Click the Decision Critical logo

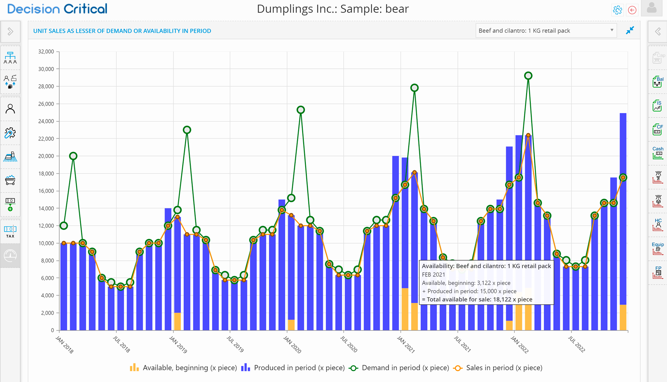pyautogui.click(x=57, y=9)
